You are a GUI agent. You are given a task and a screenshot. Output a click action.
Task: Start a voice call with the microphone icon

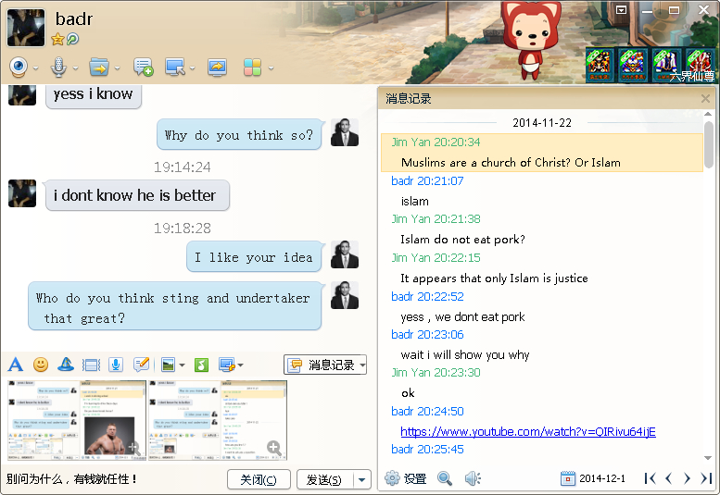coord(58,68)
